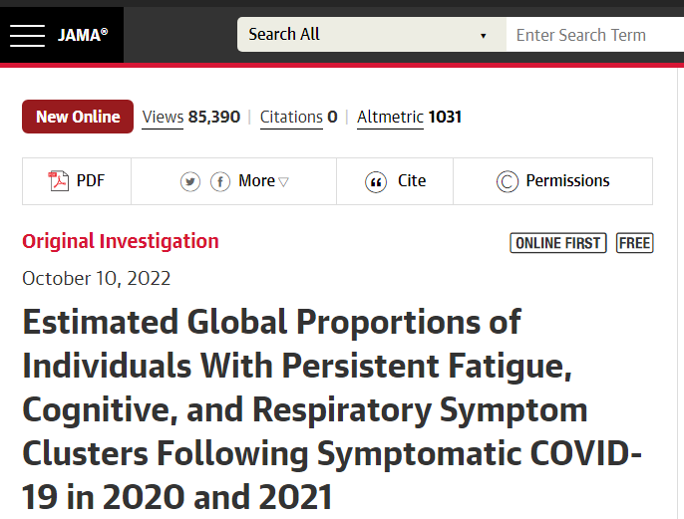Click the Original Investigation category link
The height and width of the screenshot is (519, 684).
click(x=121, y=241)
